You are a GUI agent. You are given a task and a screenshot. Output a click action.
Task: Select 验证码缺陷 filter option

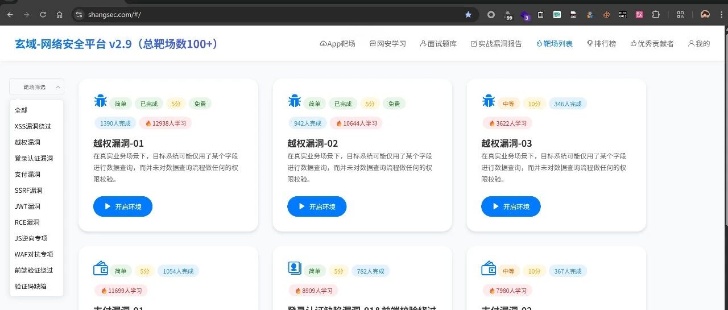coord(36,286)
